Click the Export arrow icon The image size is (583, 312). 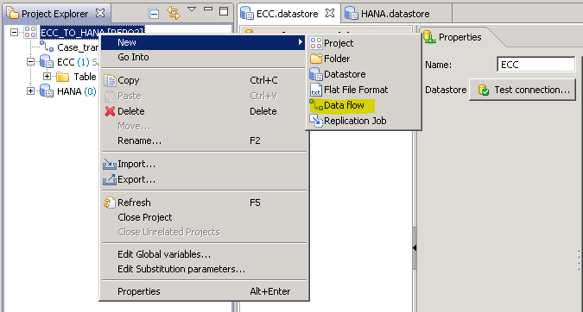click(x=110, y=179)
